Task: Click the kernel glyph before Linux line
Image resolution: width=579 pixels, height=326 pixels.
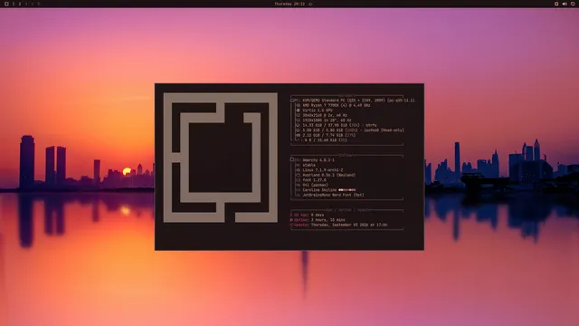Action: (298, 170)
